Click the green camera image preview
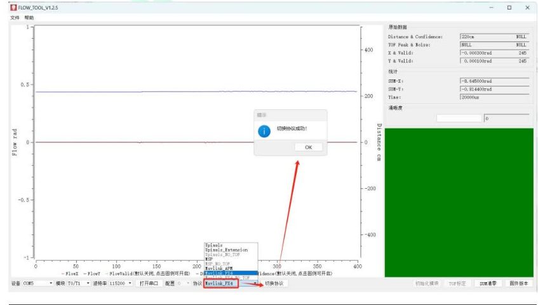The width and height of the screenshot is (538, 305). pos(459,203)
